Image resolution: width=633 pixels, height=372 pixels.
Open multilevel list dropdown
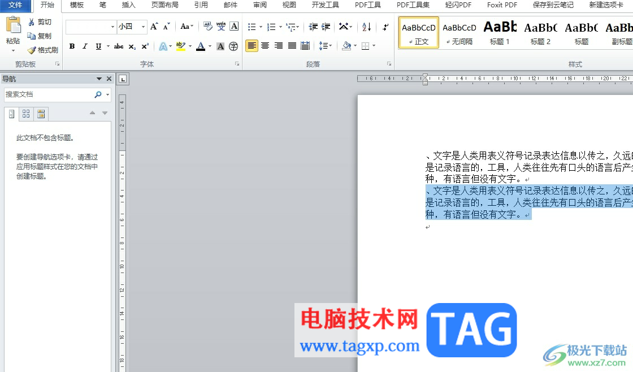(x=298, y=27)
